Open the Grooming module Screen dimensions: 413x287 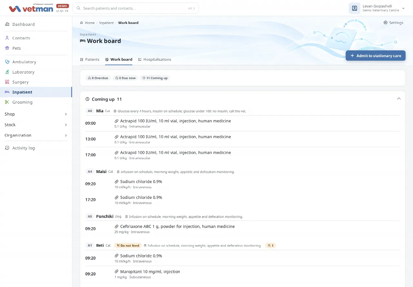point(36,102)
